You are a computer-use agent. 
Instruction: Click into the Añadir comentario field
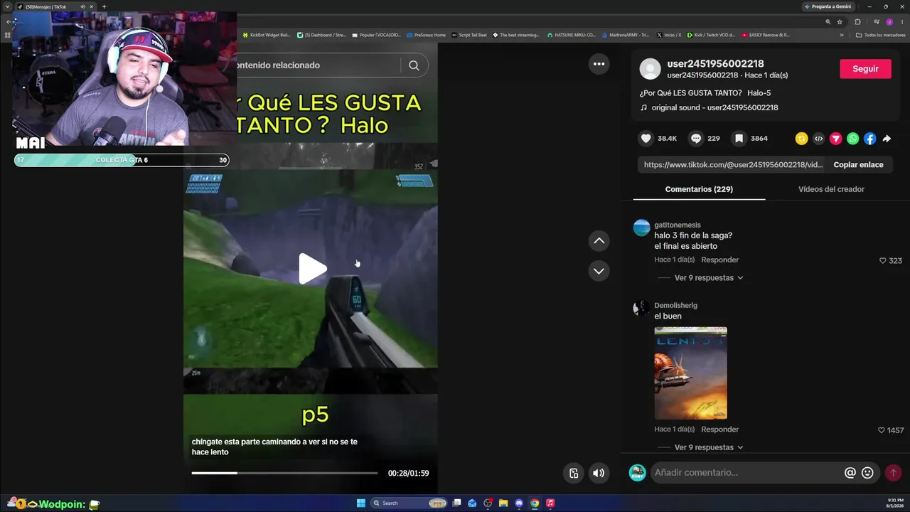(746, 473)
